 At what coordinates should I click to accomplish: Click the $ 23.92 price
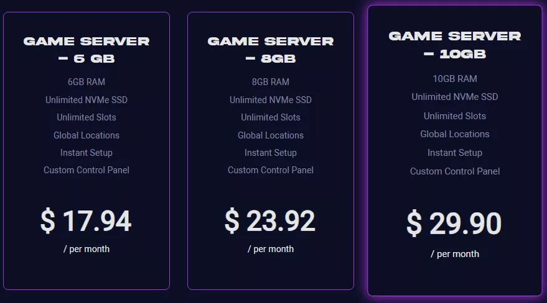tap(270, 221)
